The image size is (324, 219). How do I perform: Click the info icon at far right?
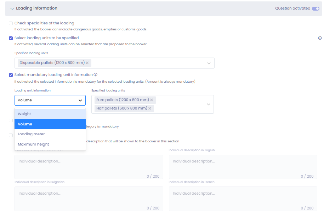point(320,38)
